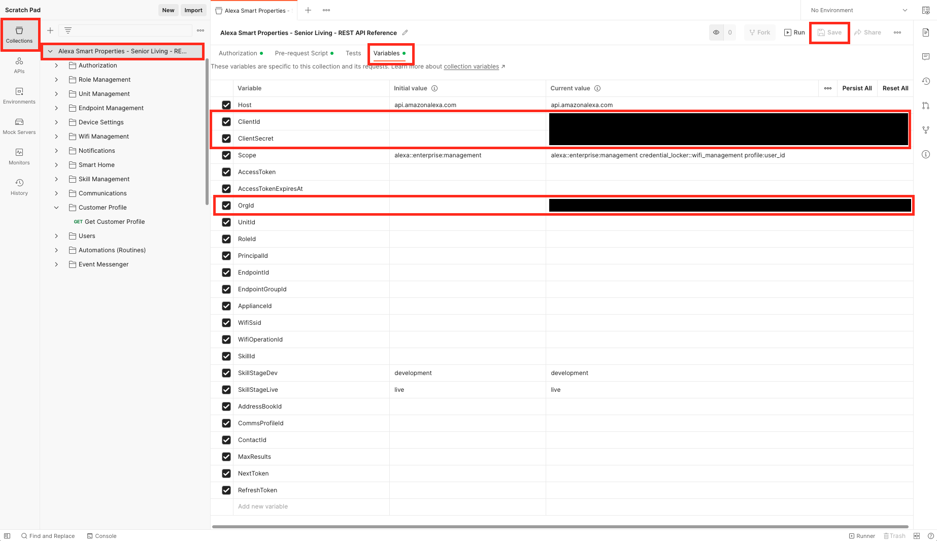
Task: Open the Monitors sidebar section
Action: pos(19,157)
